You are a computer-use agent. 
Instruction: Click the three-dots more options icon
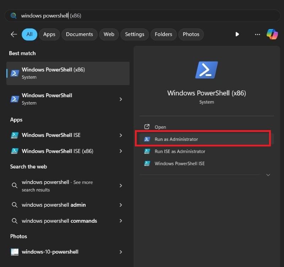[257, 34]
